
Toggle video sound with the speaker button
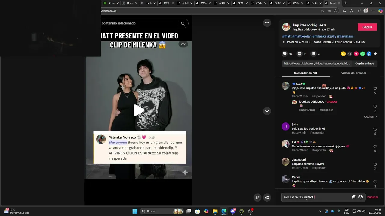click(x=267, y=197)
